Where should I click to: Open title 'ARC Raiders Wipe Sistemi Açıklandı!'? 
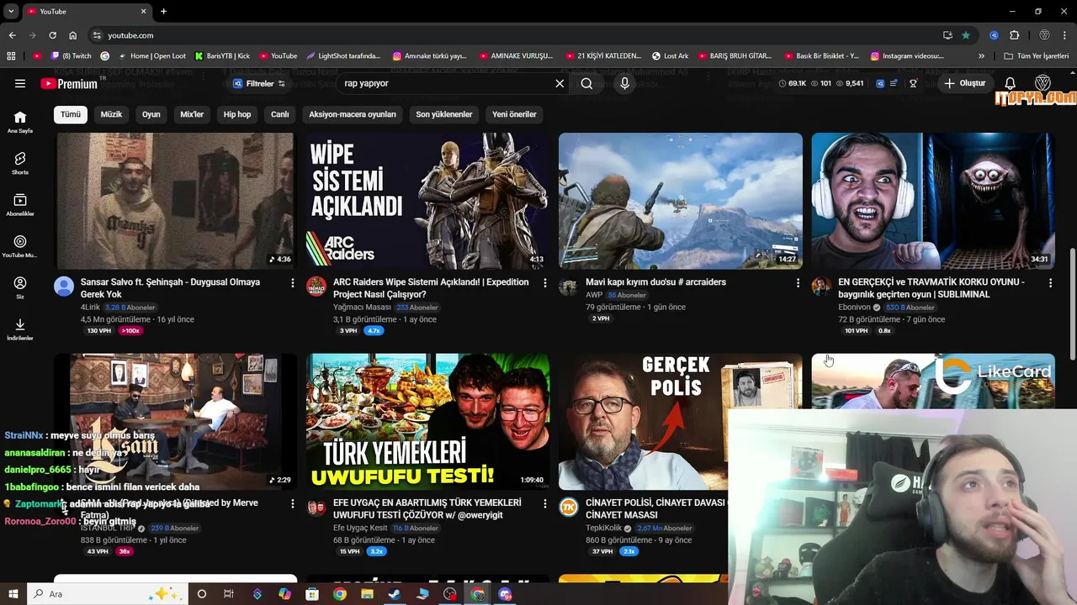(431, 288)
